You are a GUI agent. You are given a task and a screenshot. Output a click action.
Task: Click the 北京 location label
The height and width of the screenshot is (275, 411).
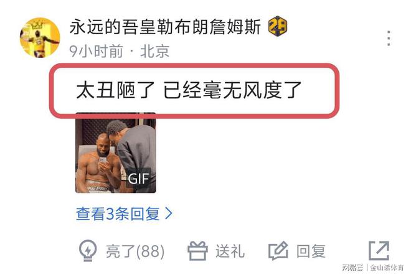coord(155,51)
